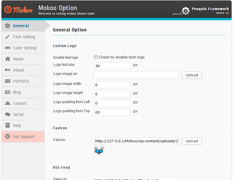Open the About settings tab
Screen dimensions: 233x180
[x=19, y=70]
